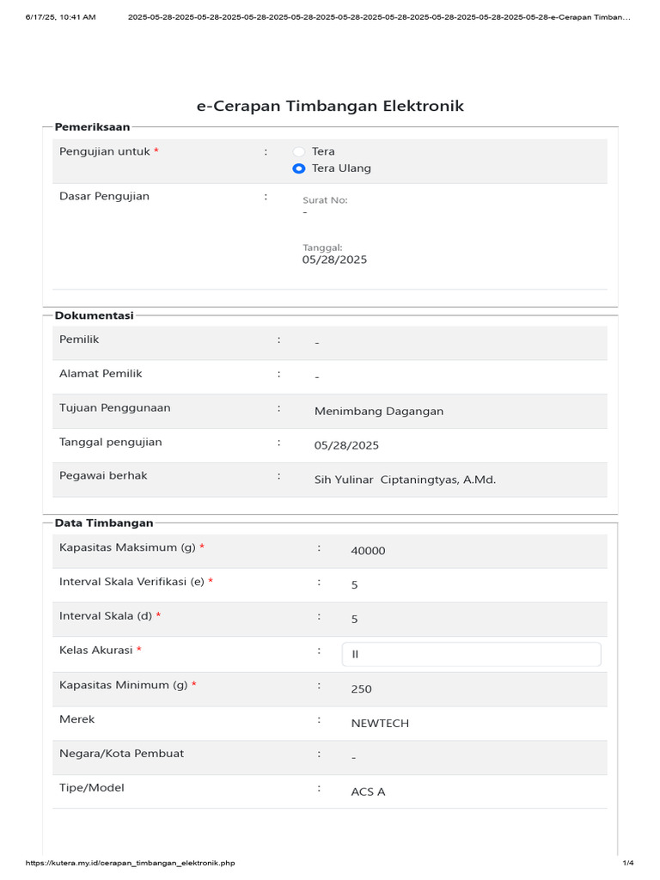The height and width of the screenshot is (880, 660).
Task: Click the Tipe/Model field with ACS A
Action: coord(472,791)
